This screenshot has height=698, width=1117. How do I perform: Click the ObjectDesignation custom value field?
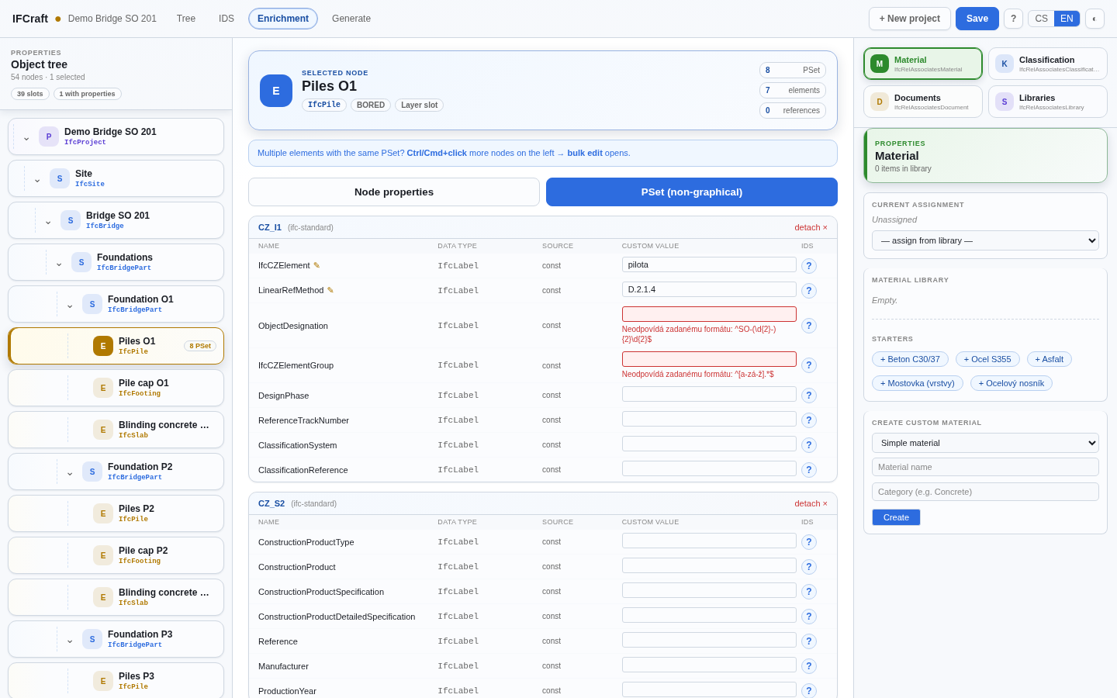tap(709, 314)
